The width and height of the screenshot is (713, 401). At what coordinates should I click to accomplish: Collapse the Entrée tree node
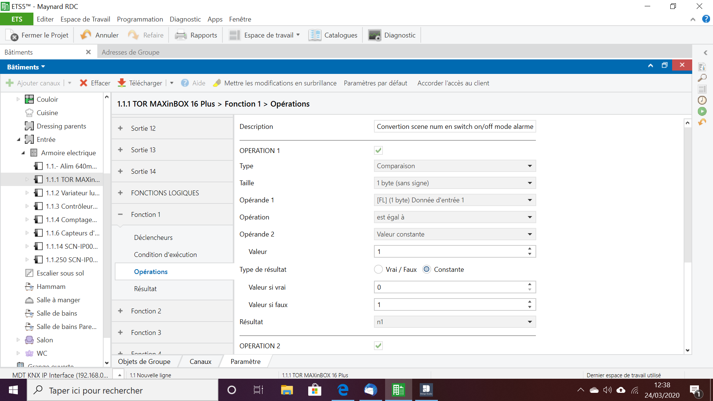19,140
